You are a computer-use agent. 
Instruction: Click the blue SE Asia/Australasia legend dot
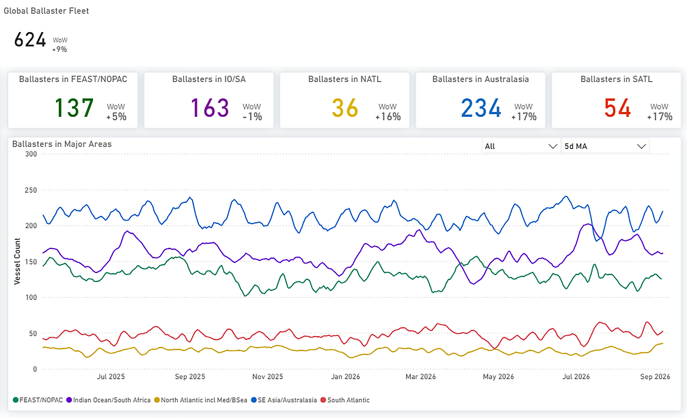tap(254, 400)
